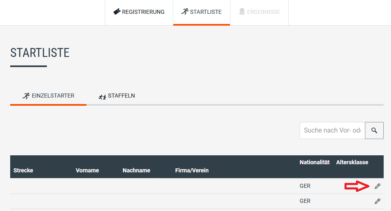Screen dimensions: 391x211
Task: Click the pencil edit icon in the second row
Action: [378, 201]
